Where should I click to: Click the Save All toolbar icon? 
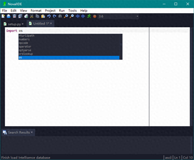[20, 16]
